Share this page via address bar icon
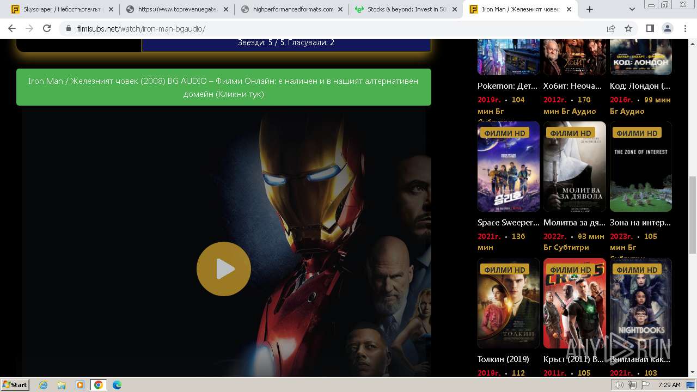 pyautogui.click(x=611, y=29)
